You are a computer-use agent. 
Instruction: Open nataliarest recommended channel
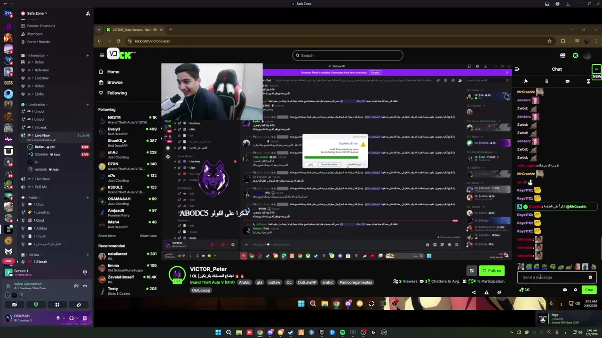tap(127, 256)
